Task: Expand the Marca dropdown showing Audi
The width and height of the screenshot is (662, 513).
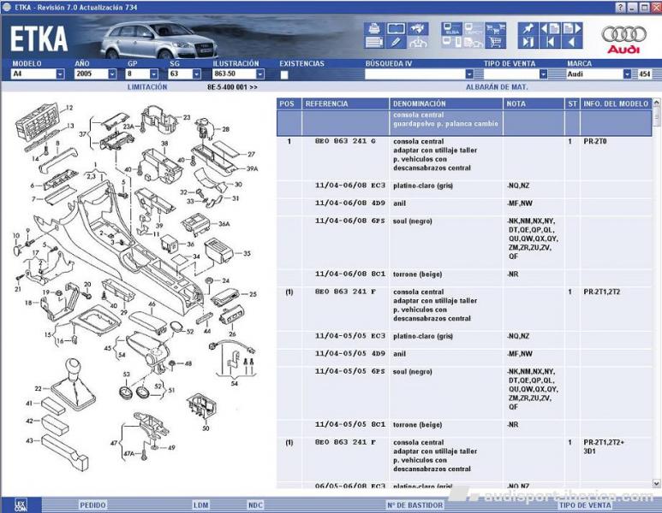Action: click(x=628, y=74)
